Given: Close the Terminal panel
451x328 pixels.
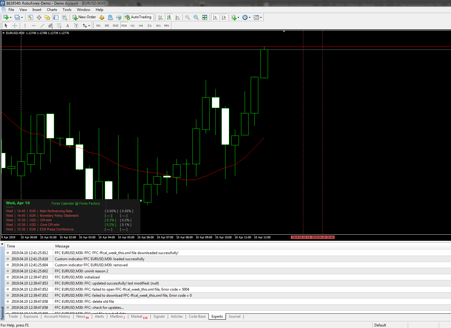Looking at the screenshot, I should click(2, 244).
